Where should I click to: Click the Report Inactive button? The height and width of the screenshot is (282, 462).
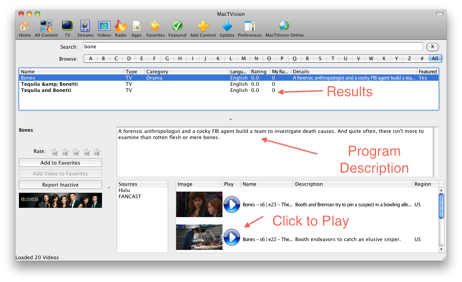(60, 185)
